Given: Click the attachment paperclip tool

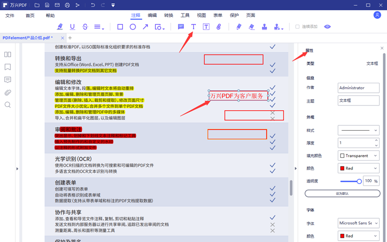Looking at the screenshot, I should 219,27.
